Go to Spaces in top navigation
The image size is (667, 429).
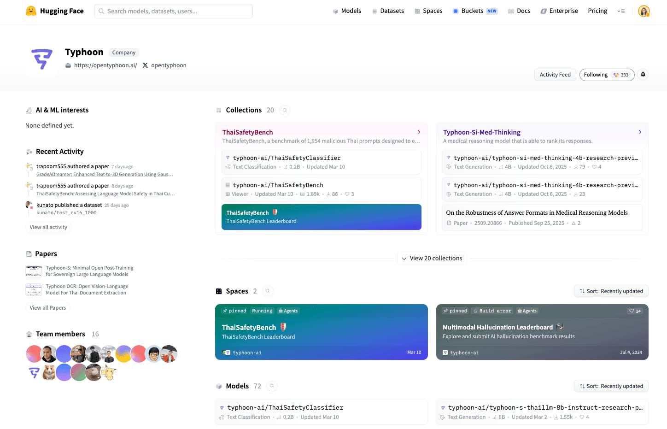(x=428, y=11)
